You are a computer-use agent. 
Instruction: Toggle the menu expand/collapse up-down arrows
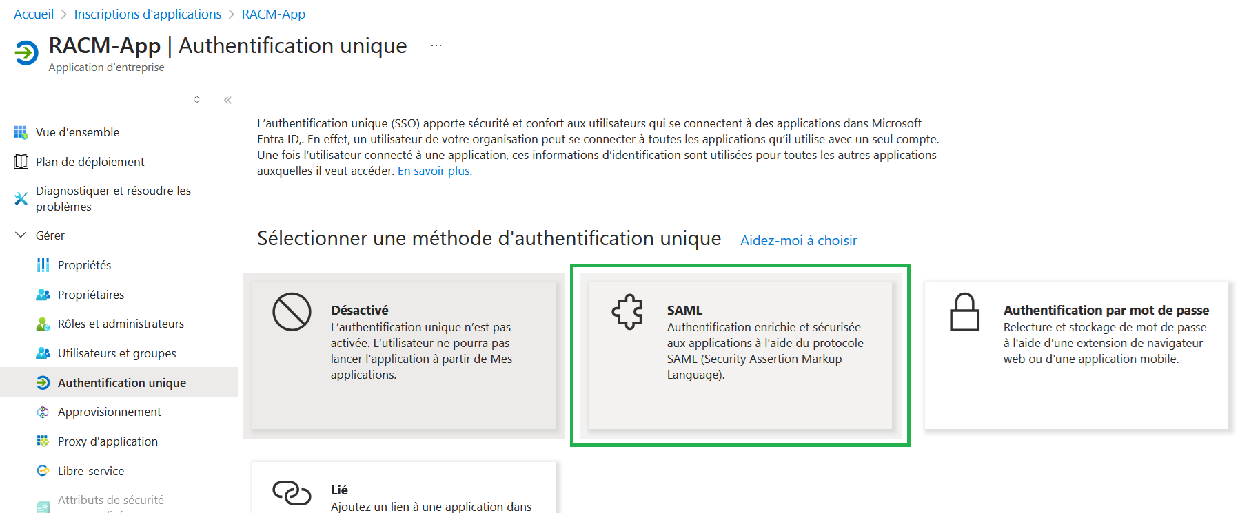196,100
